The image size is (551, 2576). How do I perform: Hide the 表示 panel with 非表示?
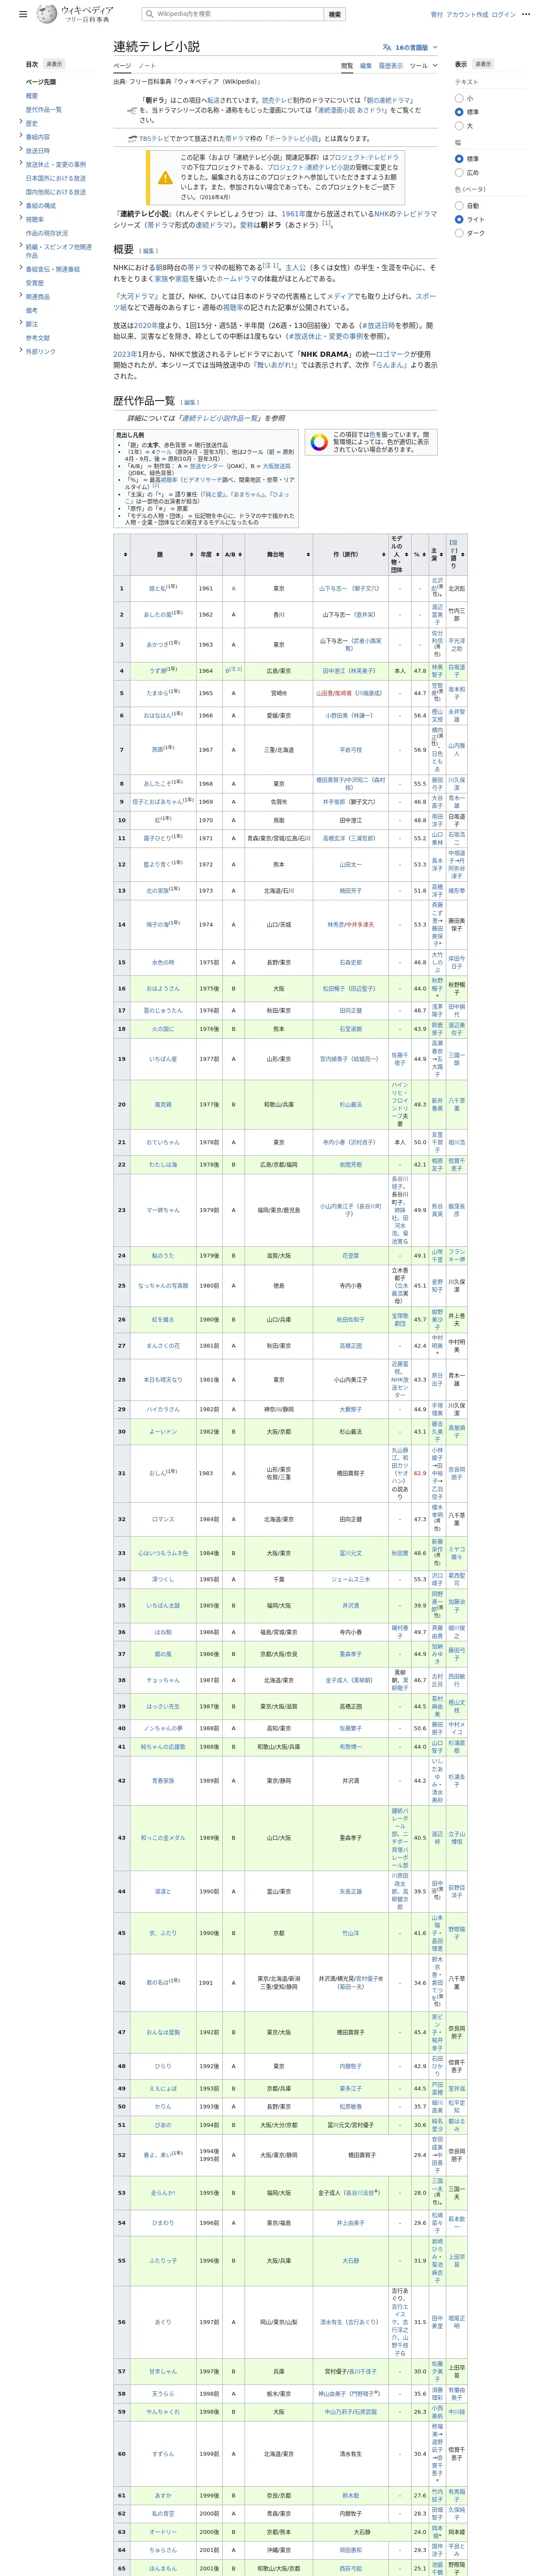point(483,64)
